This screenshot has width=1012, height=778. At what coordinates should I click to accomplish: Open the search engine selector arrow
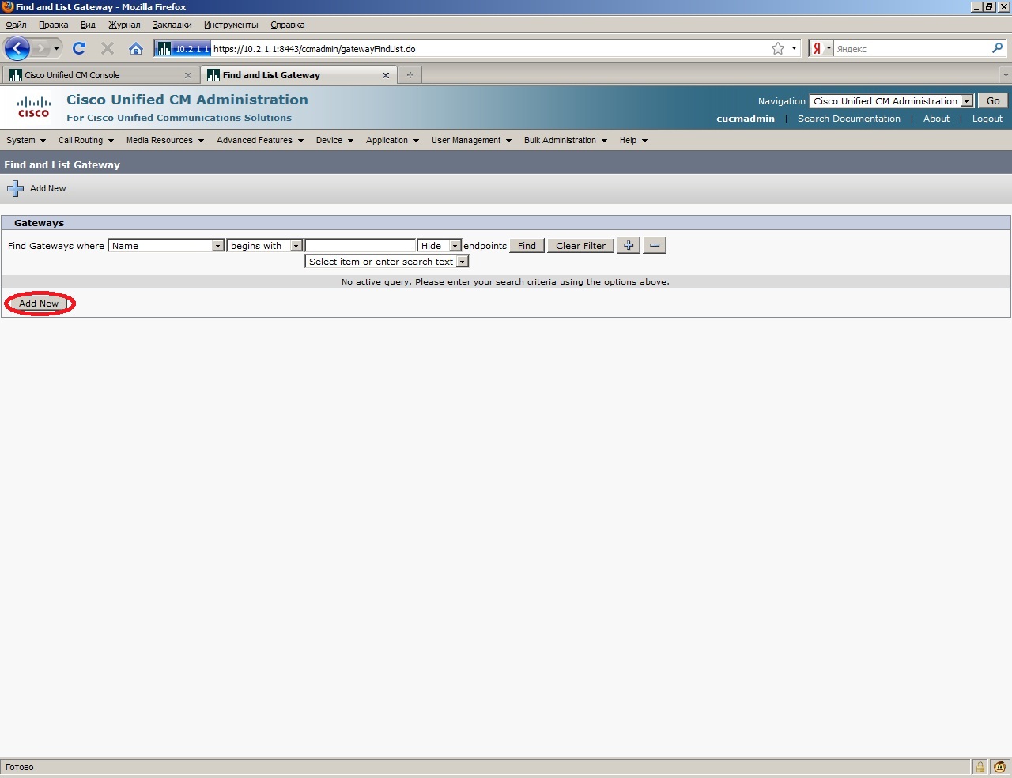click(x=829, y=48)
